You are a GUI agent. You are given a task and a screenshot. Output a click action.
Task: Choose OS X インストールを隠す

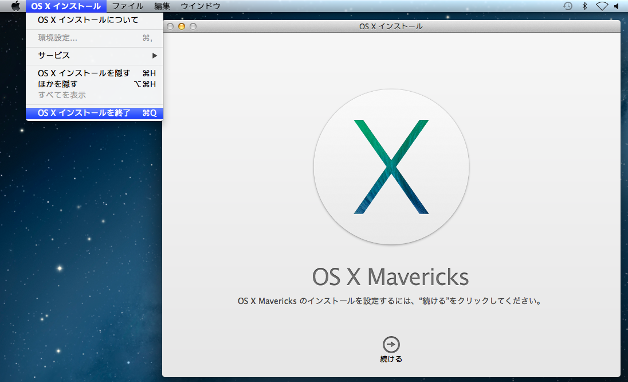pos(95,73)
